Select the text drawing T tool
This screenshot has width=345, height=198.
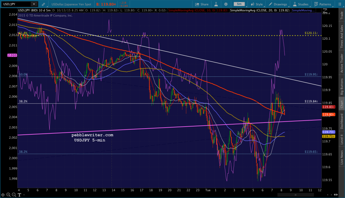point(19,195)
